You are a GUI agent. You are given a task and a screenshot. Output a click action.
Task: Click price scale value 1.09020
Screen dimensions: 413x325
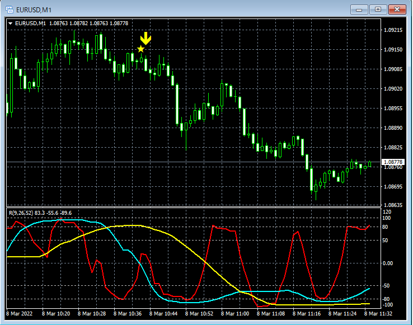click(393, 89)
